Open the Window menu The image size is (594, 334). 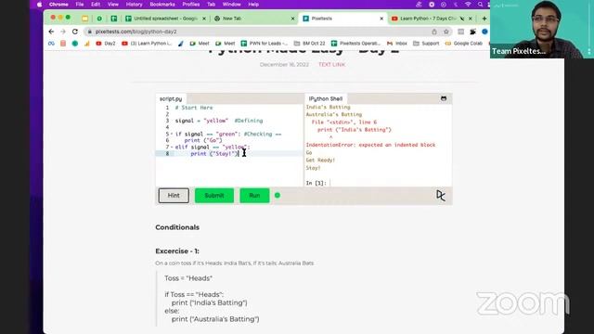pyautogui.click(x=231, y=5)
